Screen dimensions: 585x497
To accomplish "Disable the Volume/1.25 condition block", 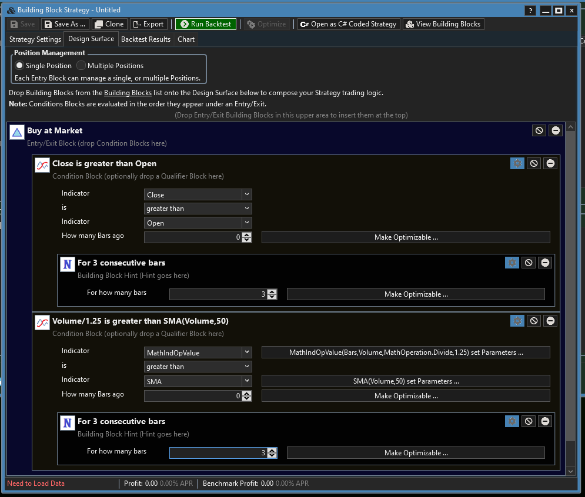I will [534, 321].
